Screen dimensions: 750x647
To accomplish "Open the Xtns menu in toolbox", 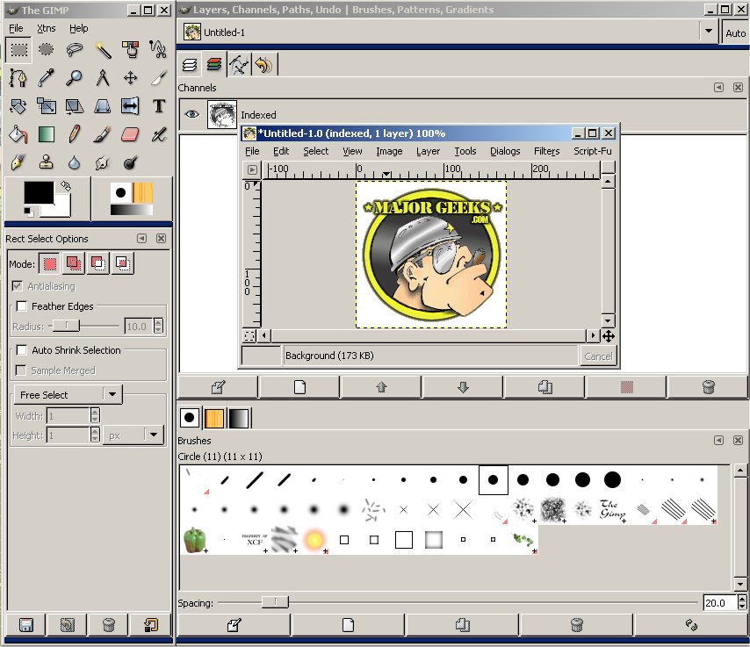I will [46, 28].
